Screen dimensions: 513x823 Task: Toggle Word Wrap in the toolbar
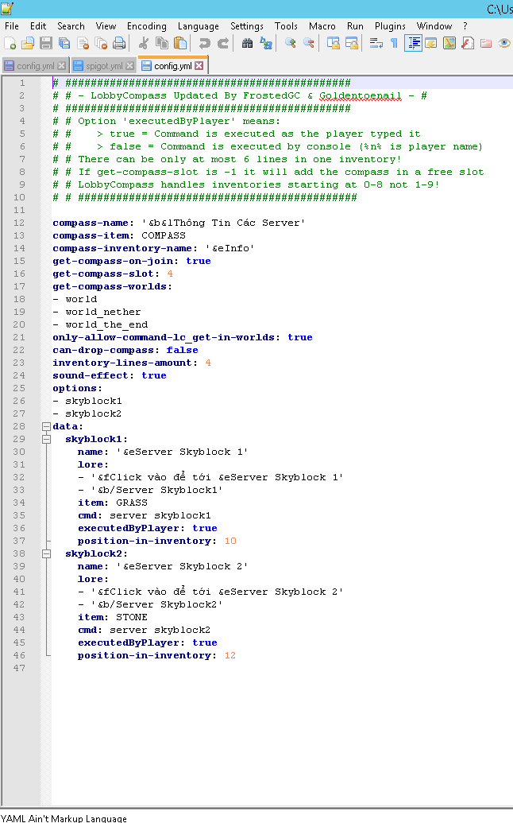tap(376, 44)
